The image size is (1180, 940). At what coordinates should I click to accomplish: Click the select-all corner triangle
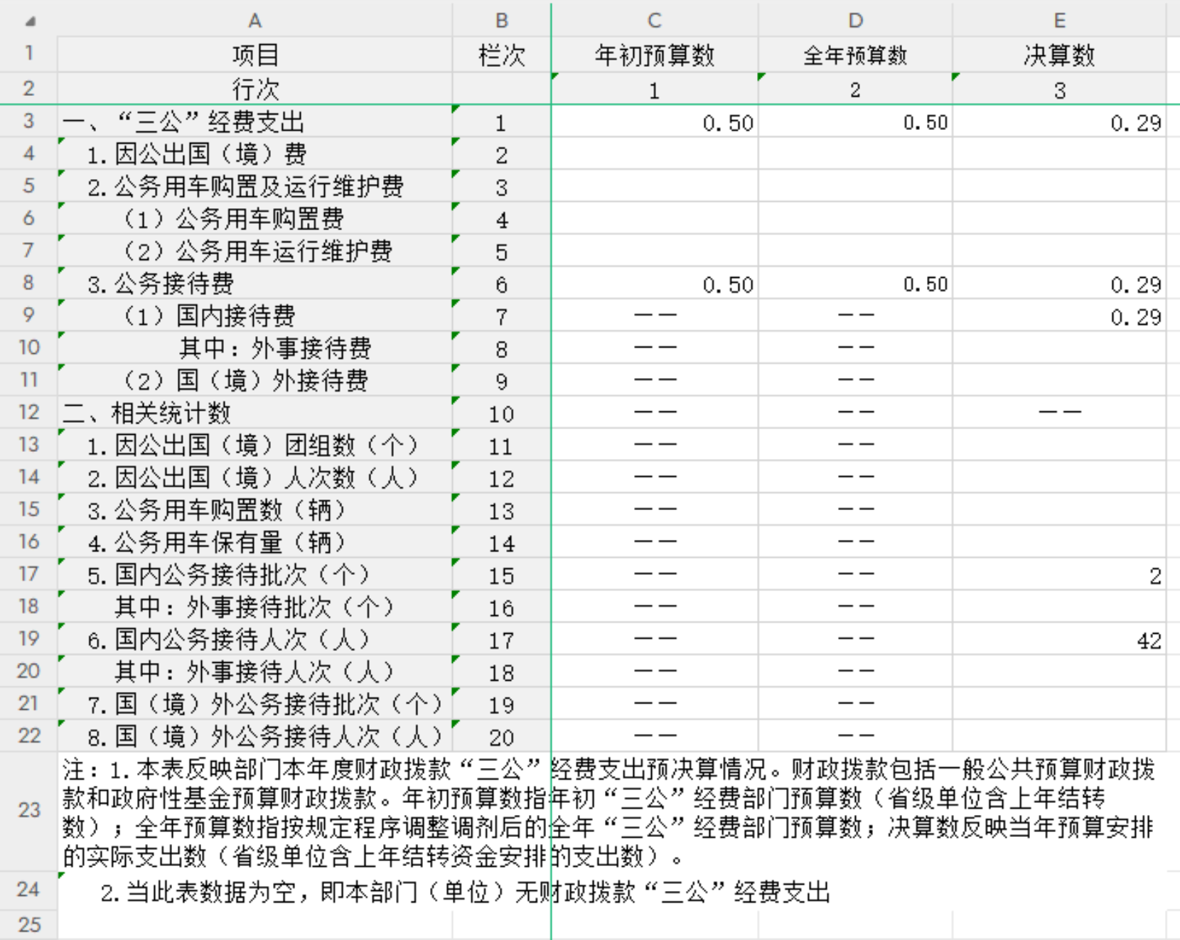30,21
